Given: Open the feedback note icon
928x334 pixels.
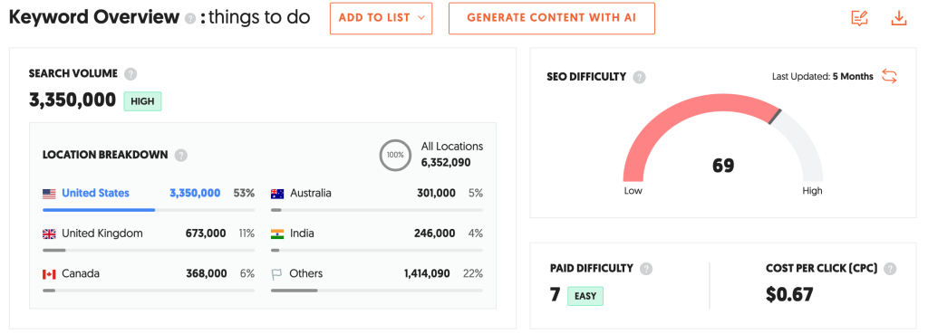Looking at the screenshot, I should click(859, 18).
